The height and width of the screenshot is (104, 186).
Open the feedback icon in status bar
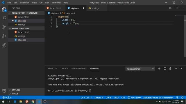pyautogui.click(x=177, y=98)
